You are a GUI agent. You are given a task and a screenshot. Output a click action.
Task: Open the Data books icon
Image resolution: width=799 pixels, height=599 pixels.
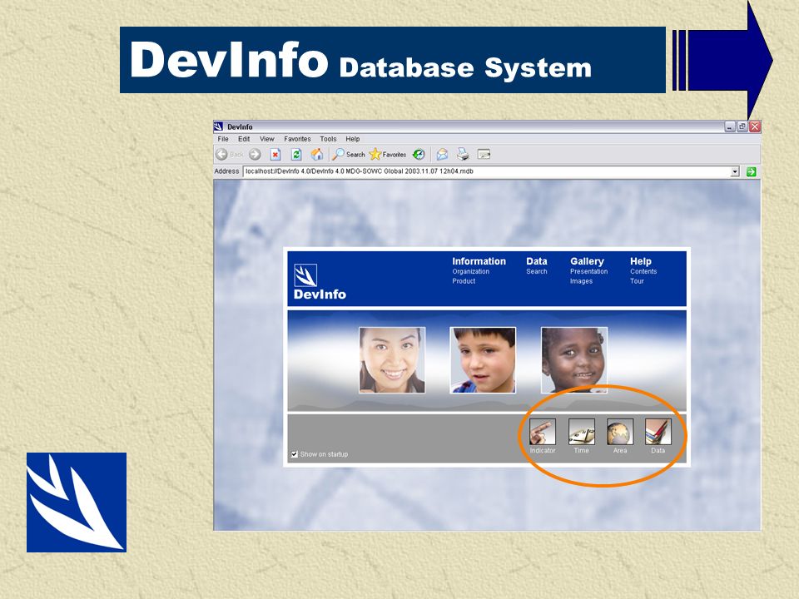[658, 432]
